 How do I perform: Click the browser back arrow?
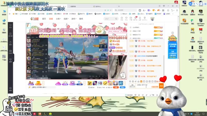11,10
